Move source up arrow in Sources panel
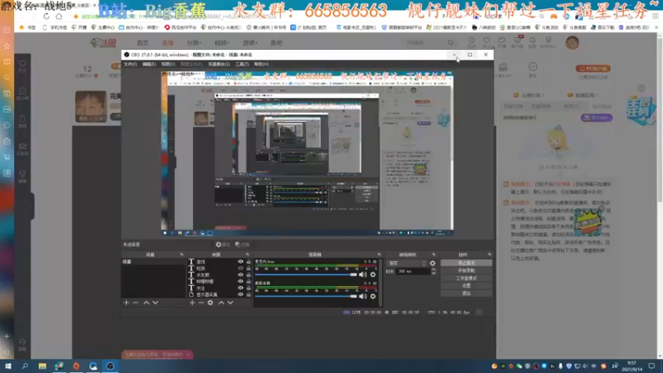The width and height of the screenshot is (663, 373). (x=220, y=303)
